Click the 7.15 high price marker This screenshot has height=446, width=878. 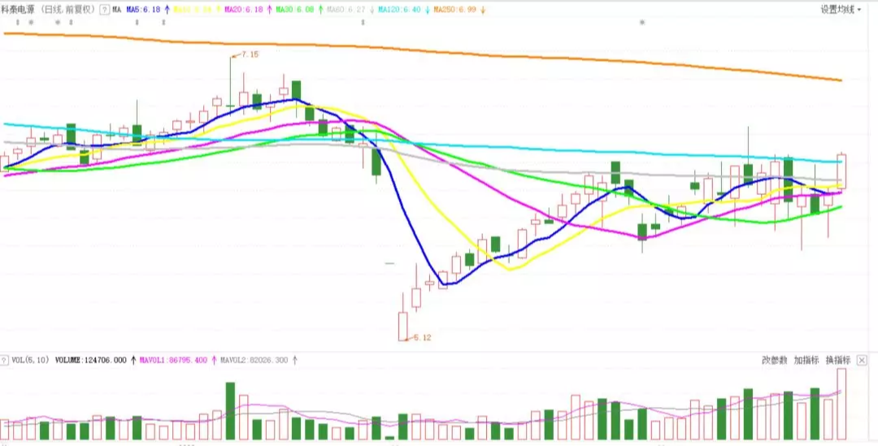pos(250,54)
